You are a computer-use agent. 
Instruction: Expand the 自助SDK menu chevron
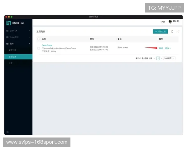tap(29, 31)
